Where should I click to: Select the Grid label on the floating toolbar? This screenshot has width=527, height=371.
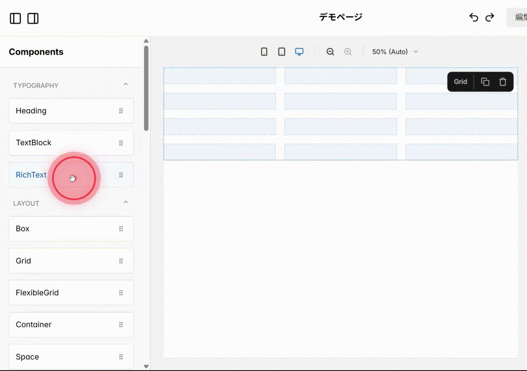[460, 82]
